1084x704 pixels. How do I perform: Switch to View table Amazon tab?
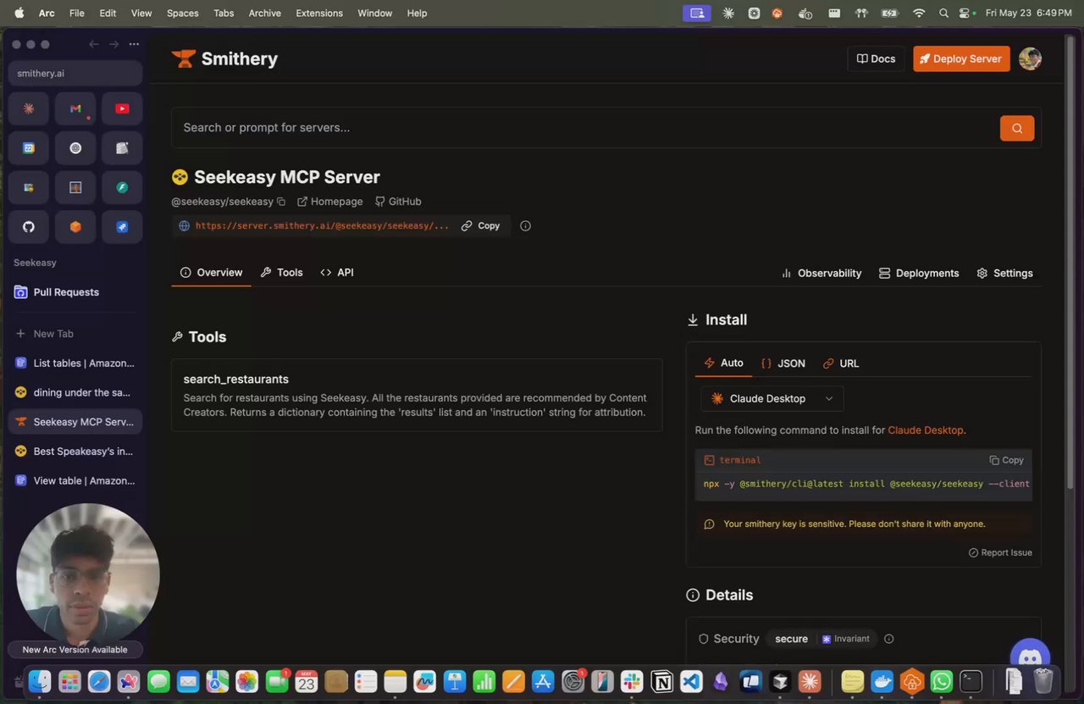click(75, 480)
